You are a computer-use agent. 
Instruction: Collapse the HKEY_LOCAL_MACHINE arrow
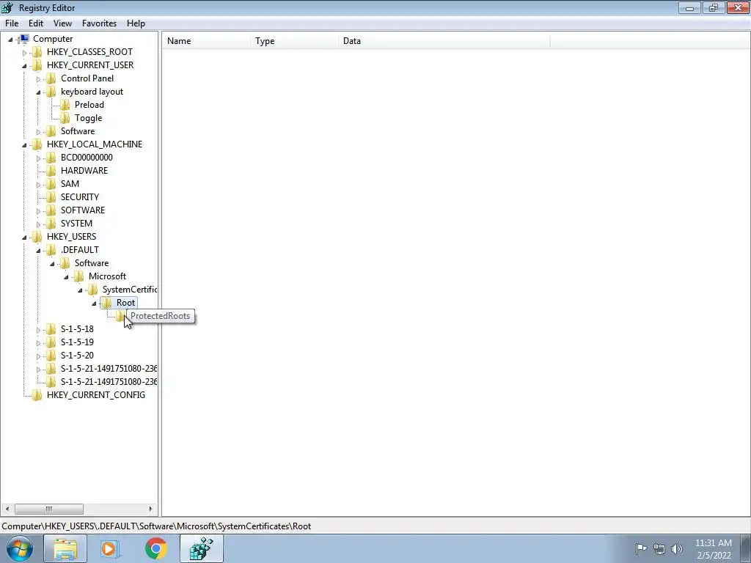click(24, 144)
